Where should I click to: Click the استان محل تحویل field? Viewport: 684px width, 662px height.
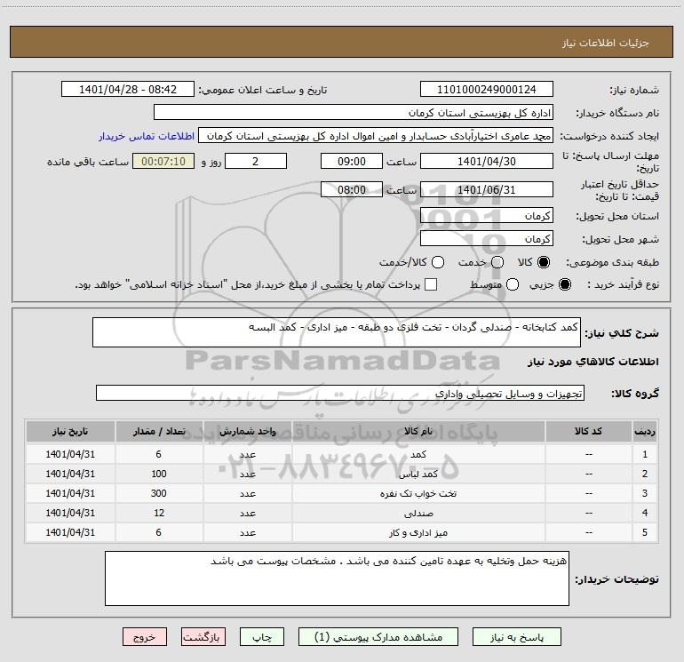tap(487, 215)
